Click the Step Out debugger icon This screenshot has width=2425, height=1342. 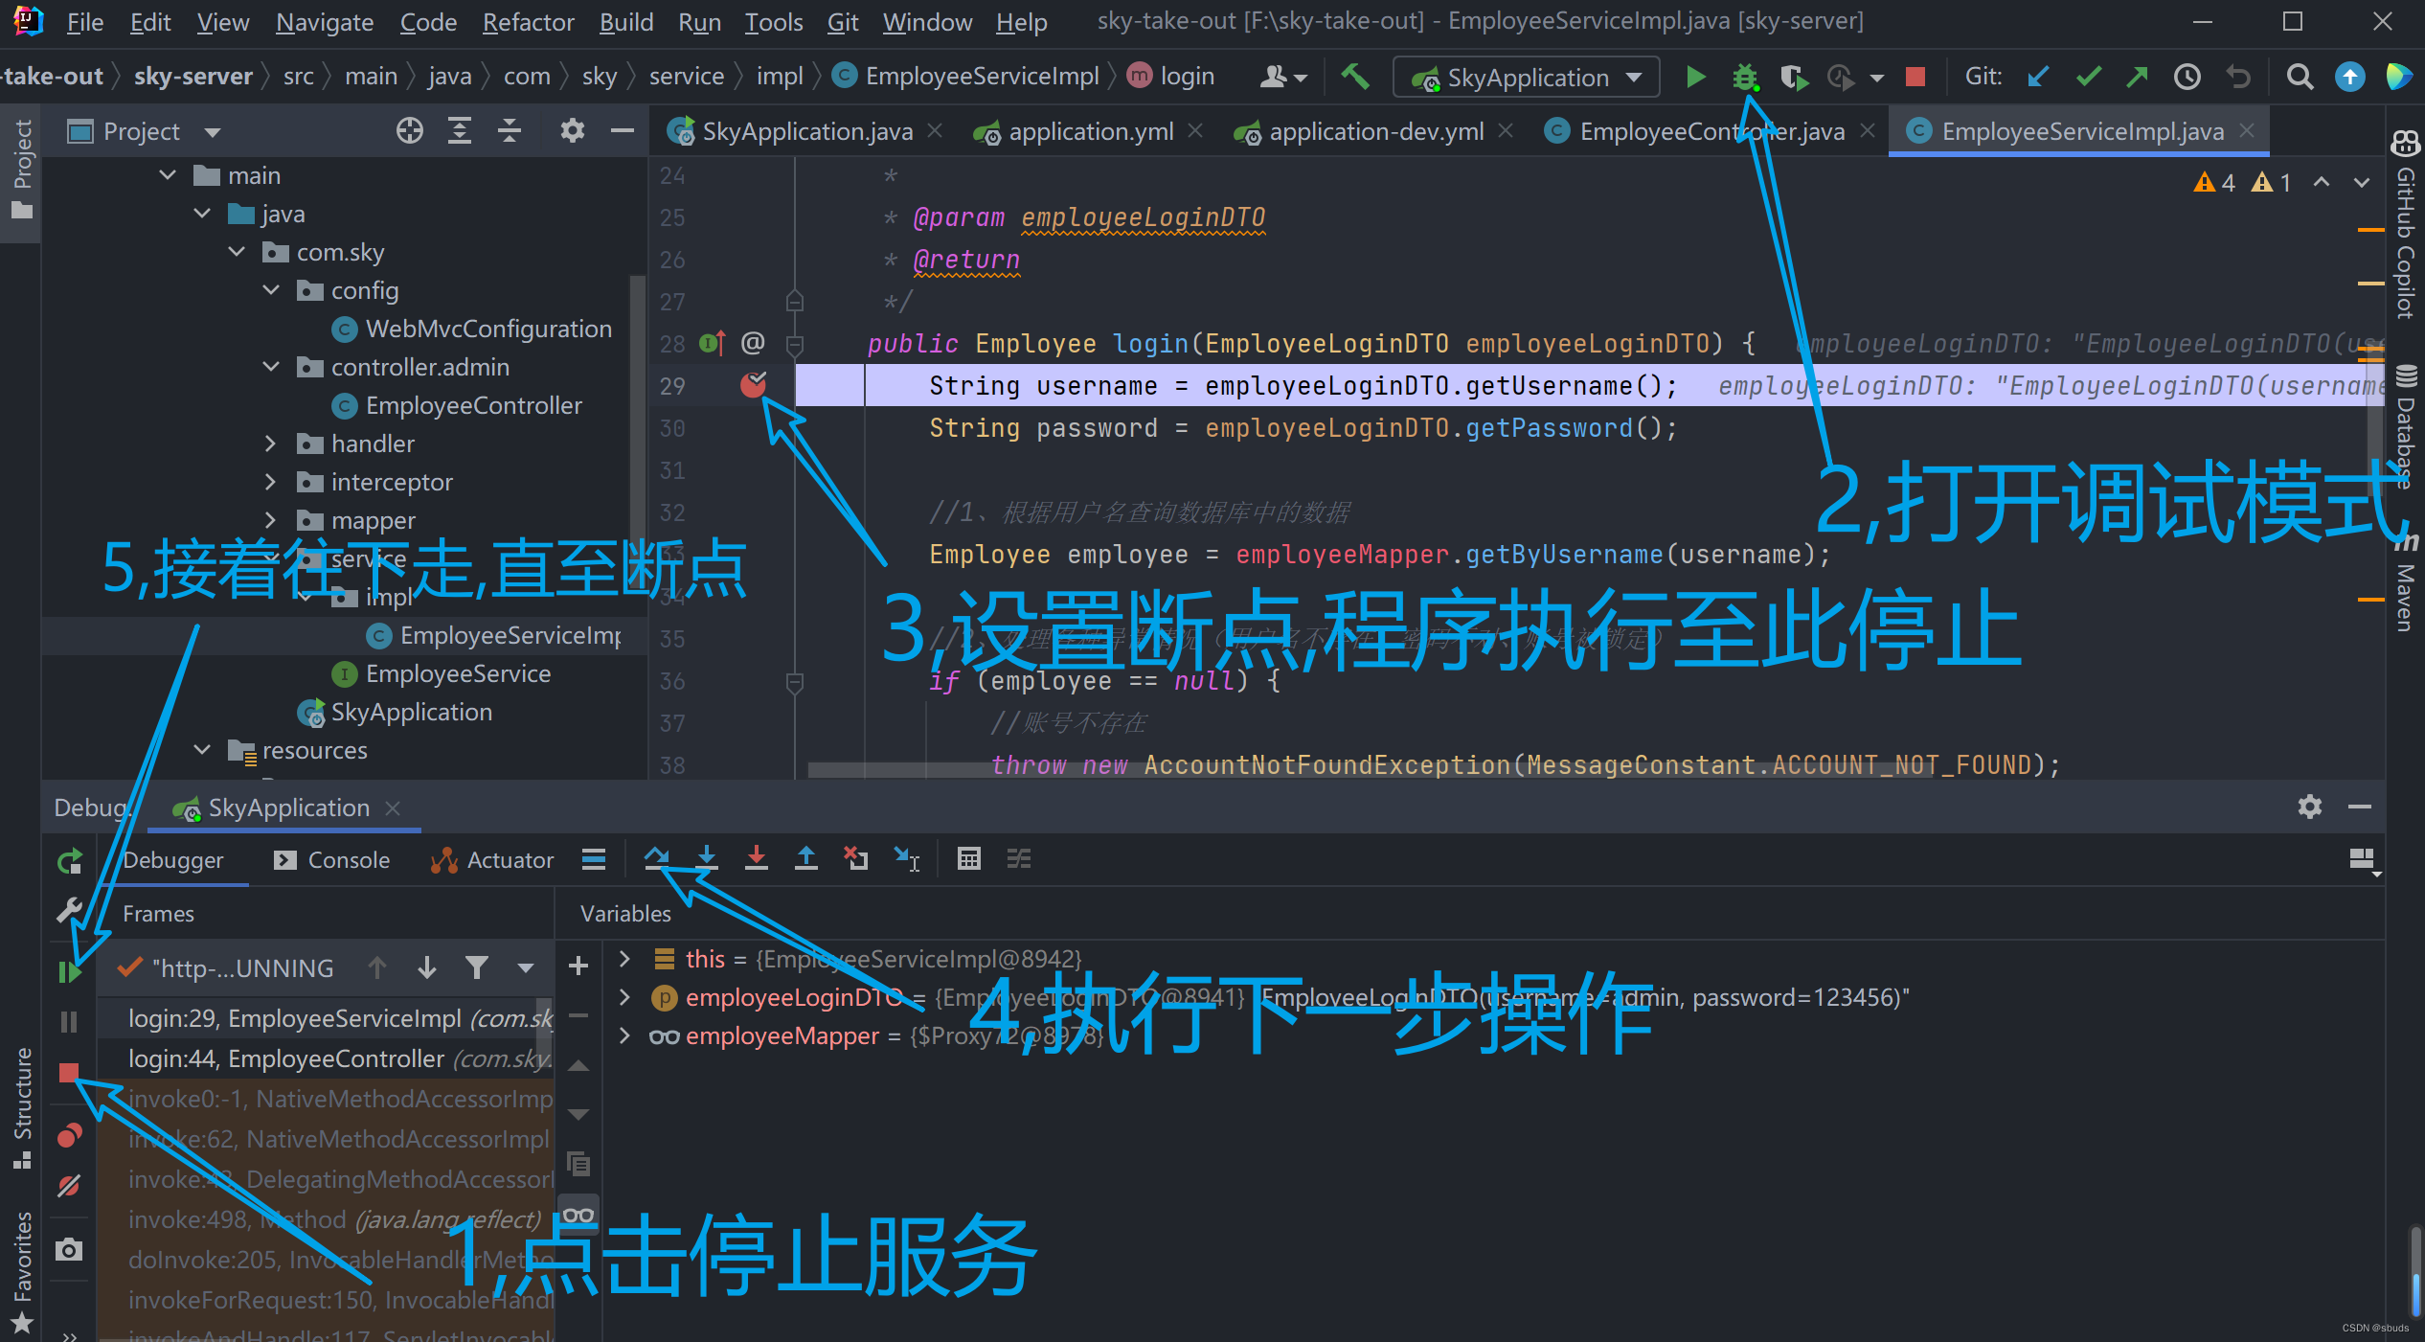[806, 858]
